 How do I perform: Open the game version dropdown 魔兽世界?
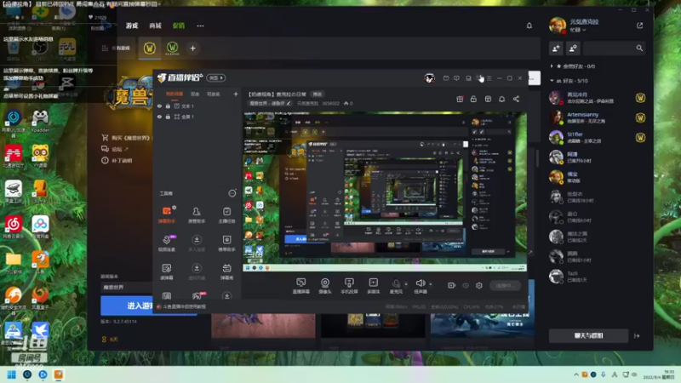click(127, 287)
